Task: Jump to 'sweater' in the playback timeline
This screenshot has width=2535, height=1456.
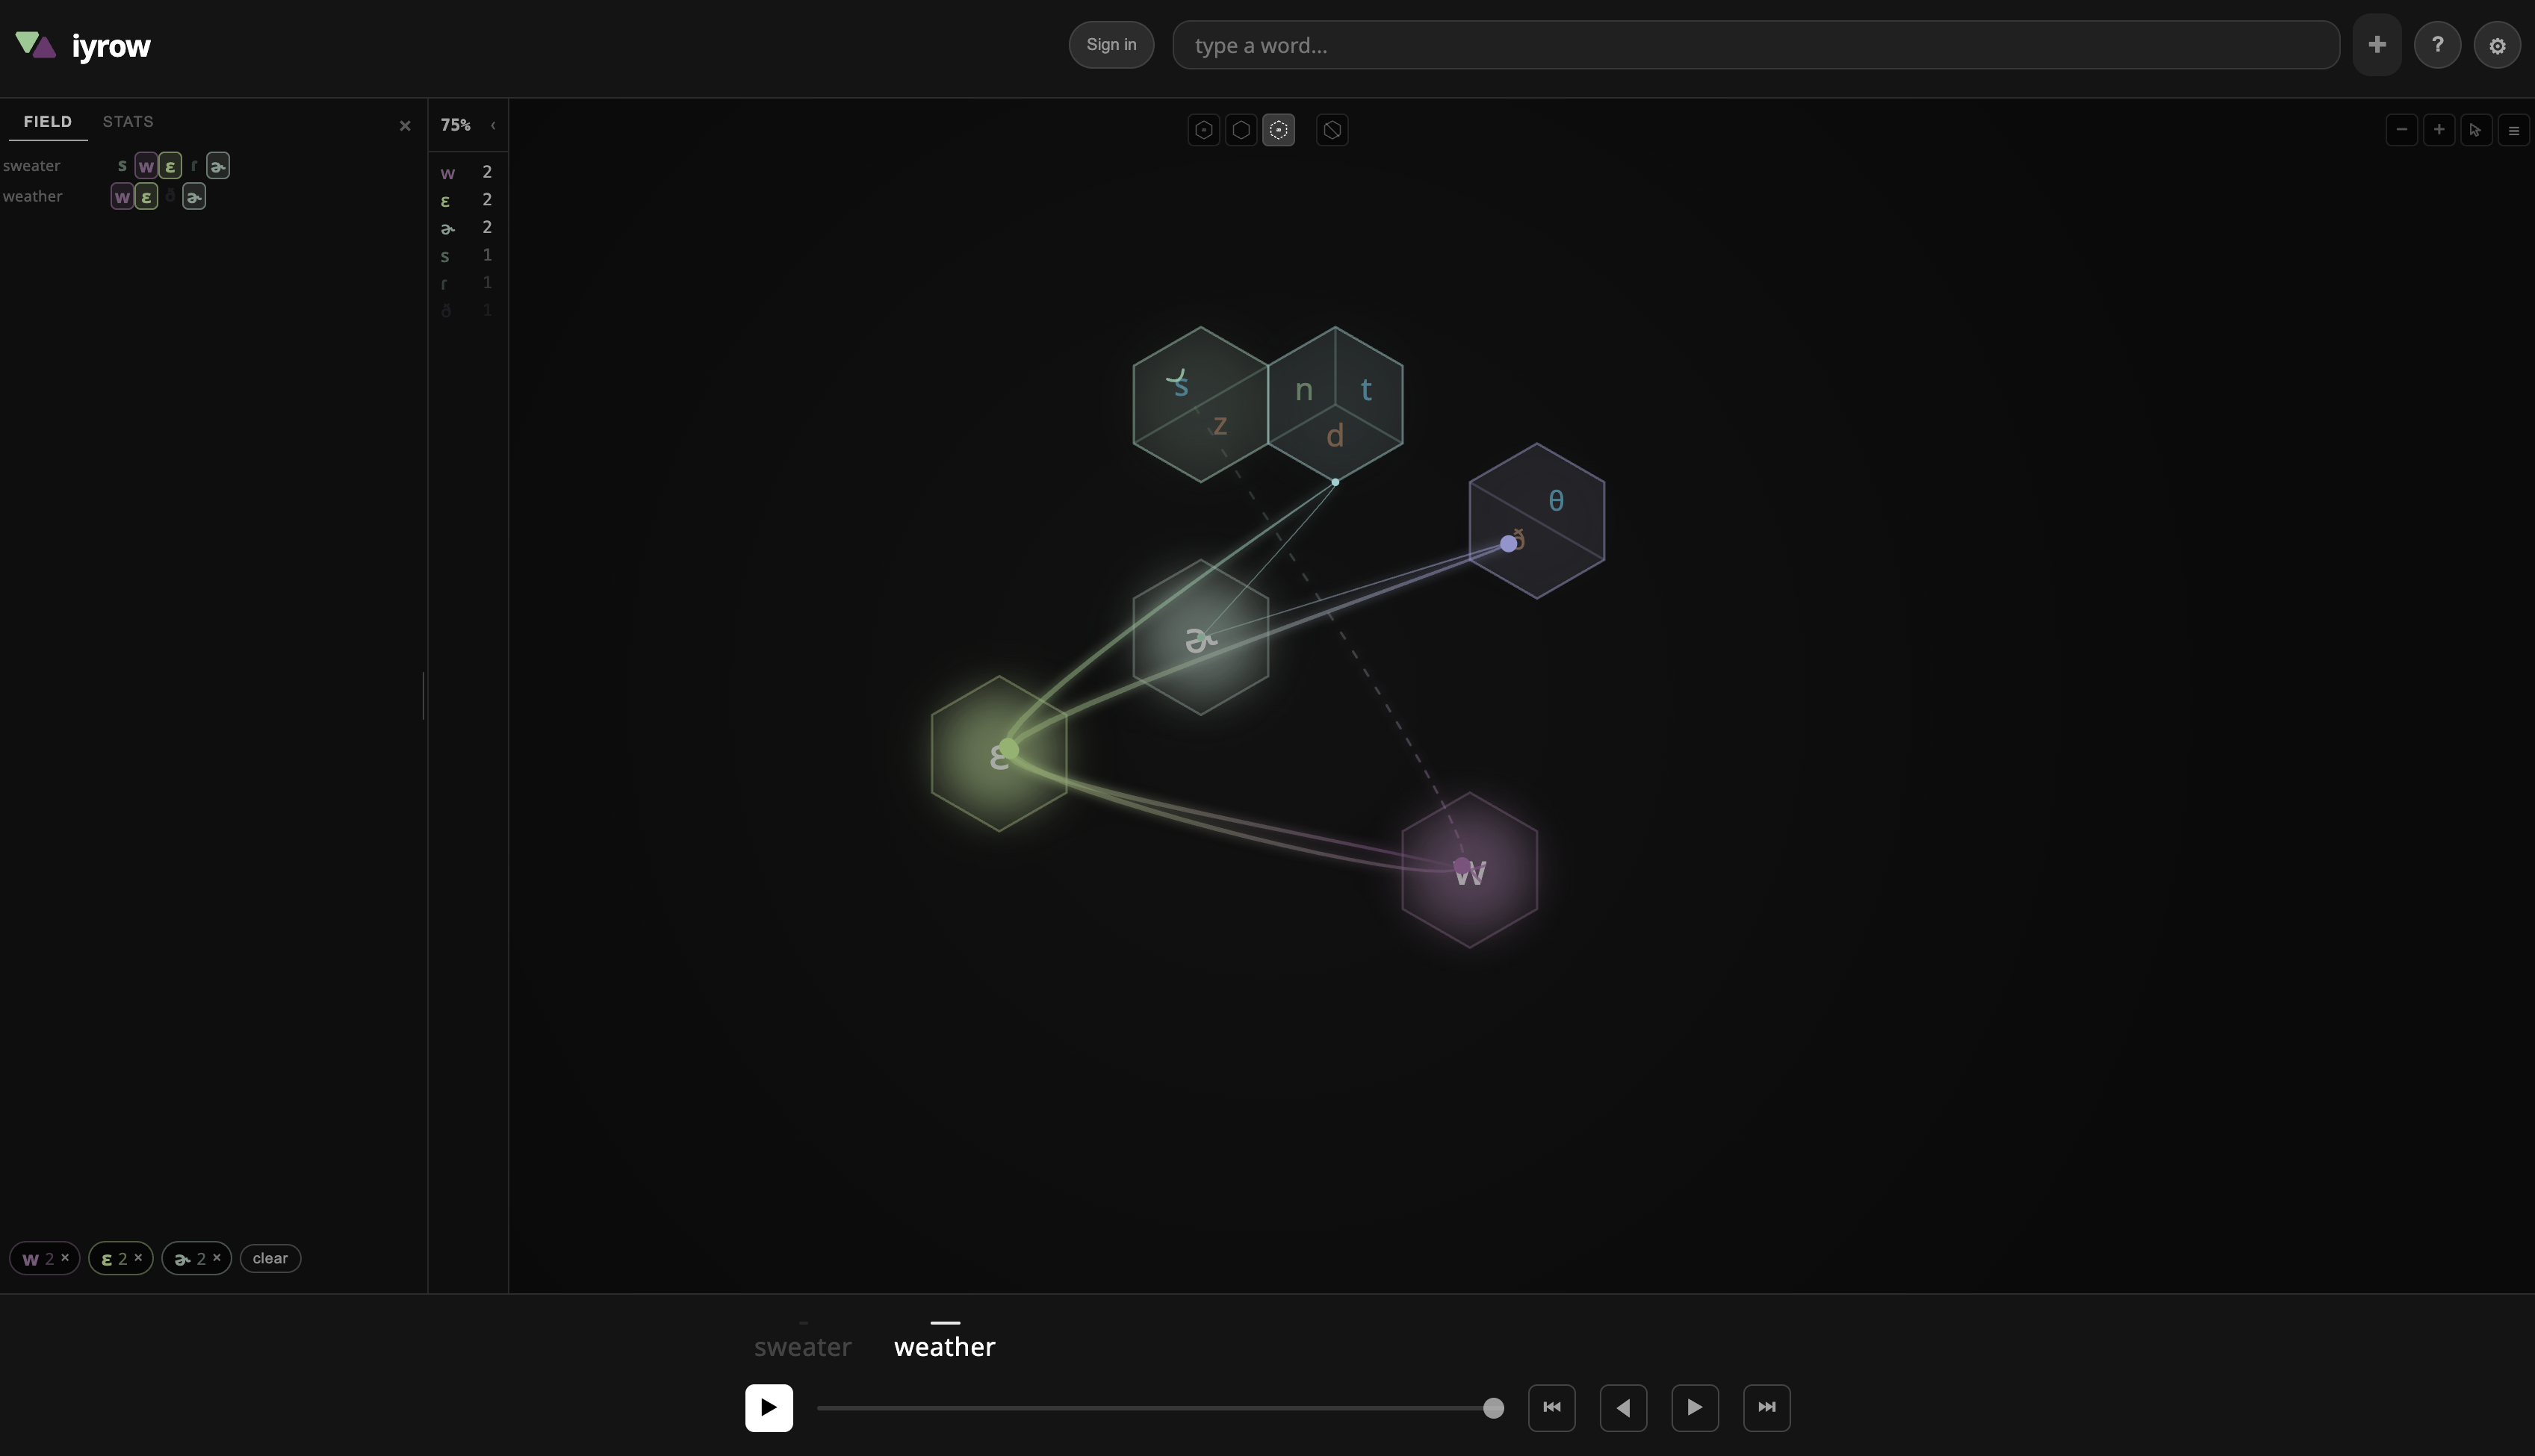Action: coord(803,1347)
